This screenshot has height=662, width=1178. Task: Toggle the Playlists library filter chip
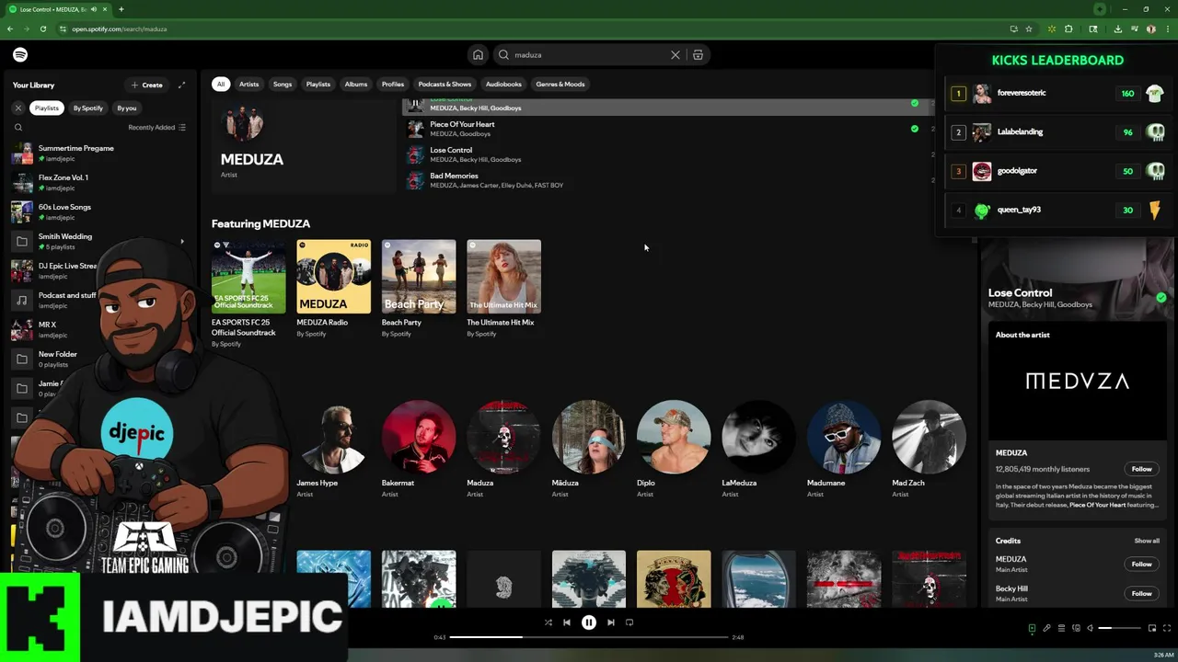coord(46,108)
